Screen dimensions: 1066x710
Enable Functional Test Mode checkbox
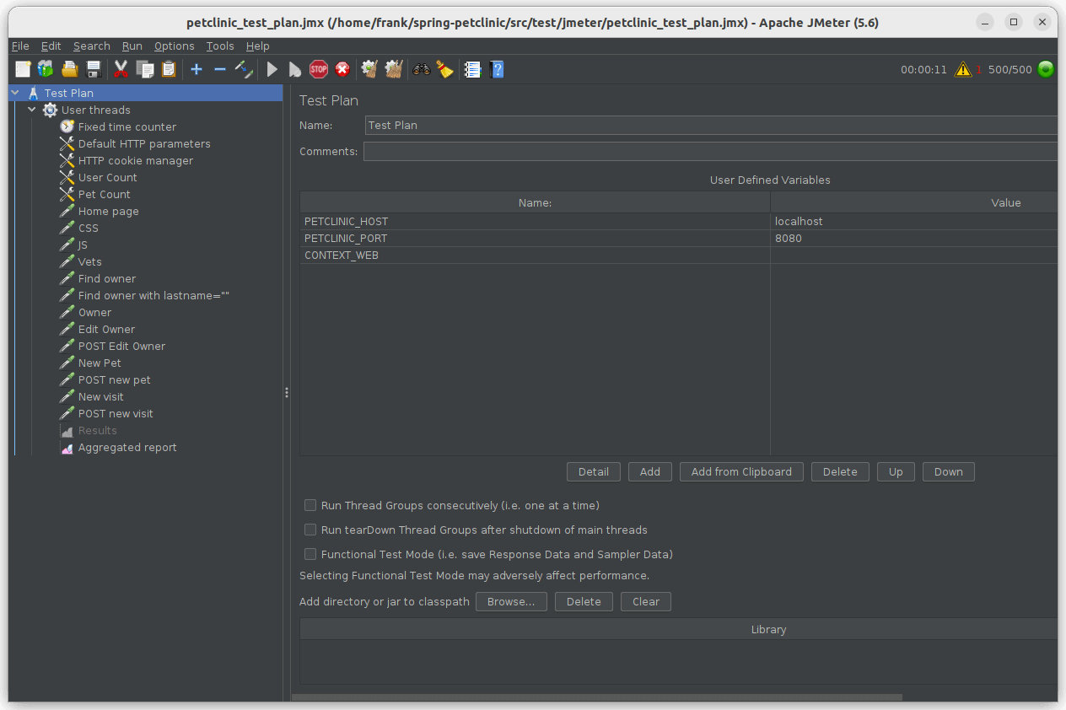310,554
